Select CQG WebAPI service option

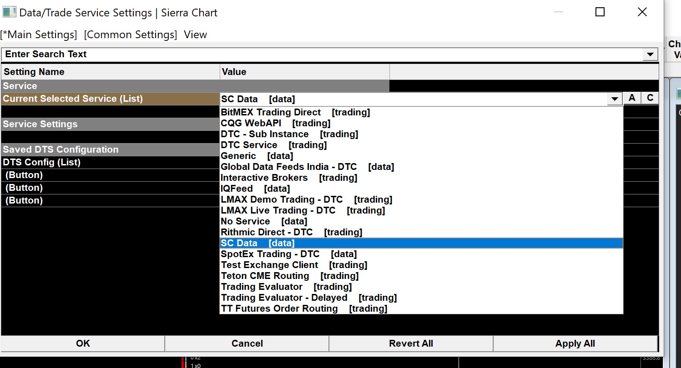click(421, 123)
